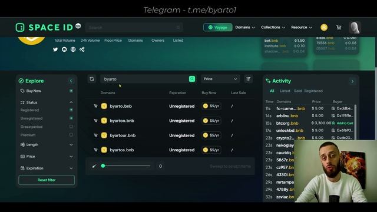Click the share icon
This screenshot has width=377, height=212.
[x=82, y=49]
